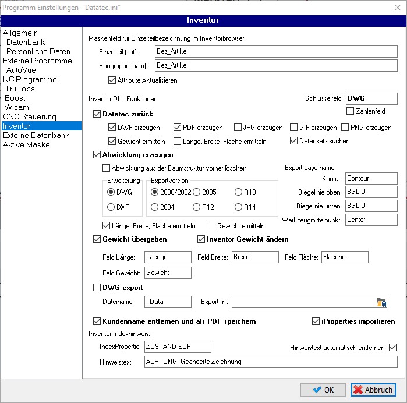Screen dimensions: 407x403
Task: Click the Feld Länge input
Action: (x=168, y=257)
